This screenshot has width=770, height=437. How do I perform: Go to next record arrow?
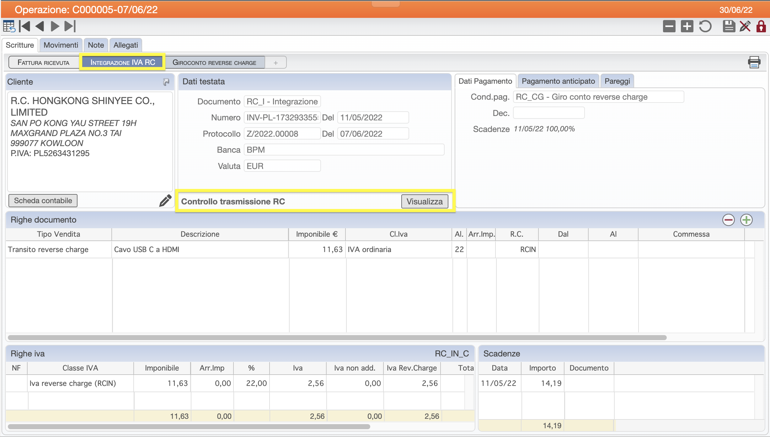click(55, 26)
